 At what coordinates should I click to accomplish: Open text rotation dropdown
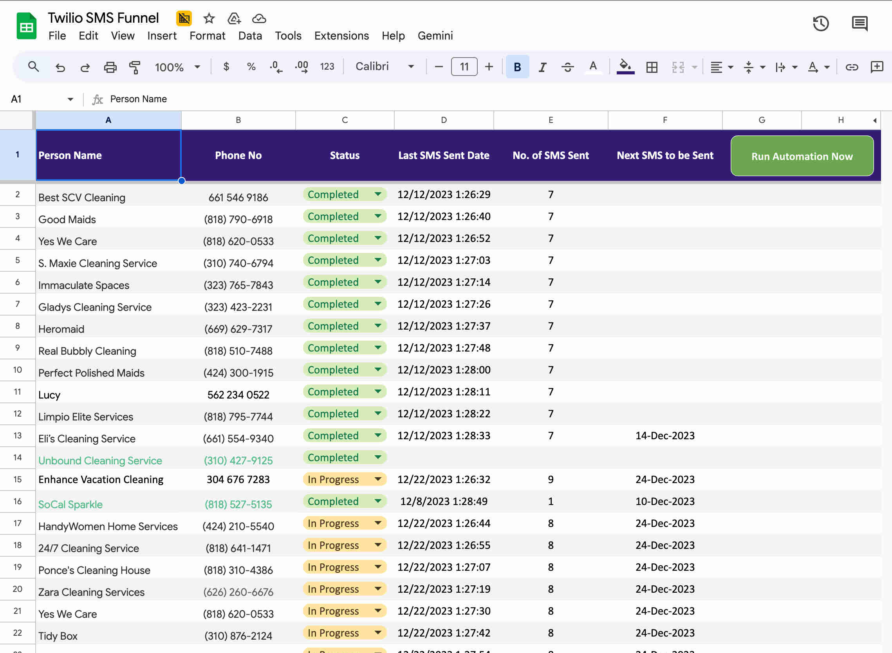pos(818,67)
